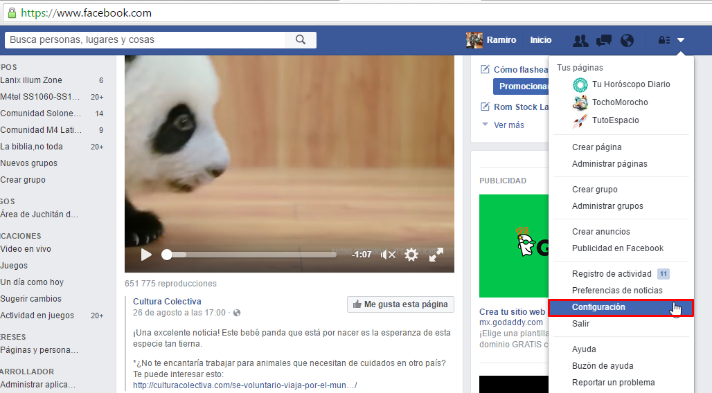Open Lanix ilium Zone group

click(31, 80)
